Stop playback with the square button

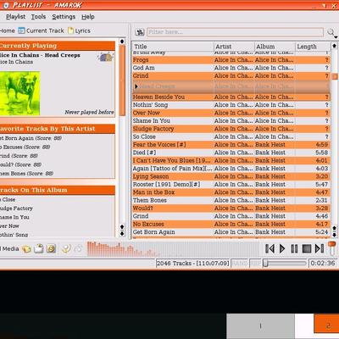point(307,248)
